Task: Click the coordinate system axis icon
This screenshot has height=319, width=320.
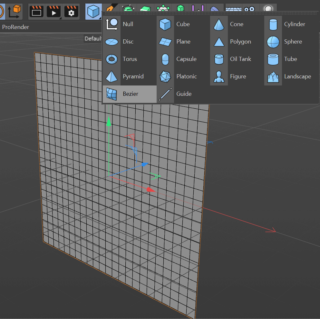Action: click(14, 11)
